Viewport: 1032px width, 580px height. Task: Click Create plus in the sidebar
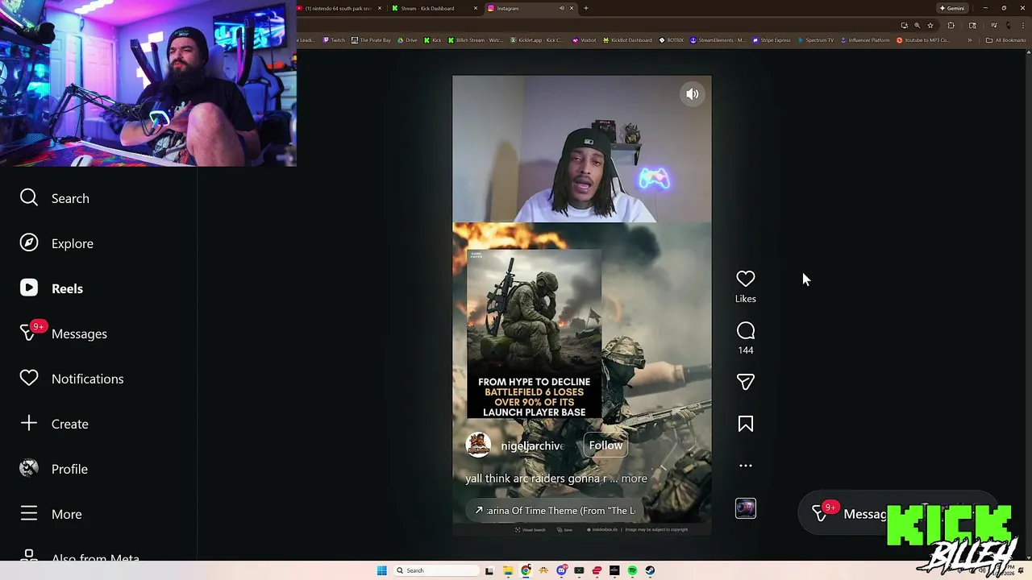pos(54,424)
